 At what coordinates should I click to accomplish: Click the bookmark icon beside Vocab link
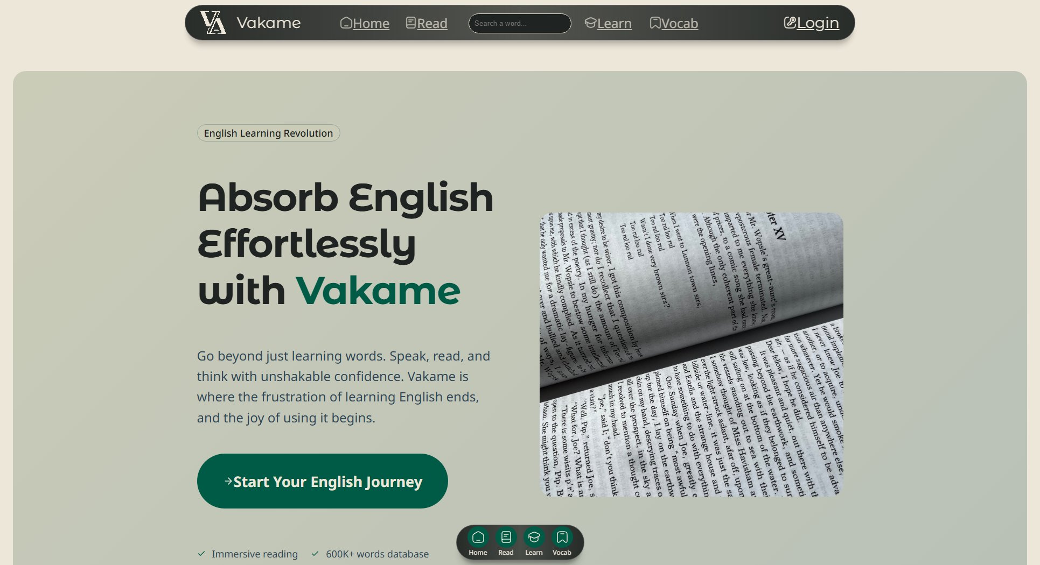tap(655, 23)
